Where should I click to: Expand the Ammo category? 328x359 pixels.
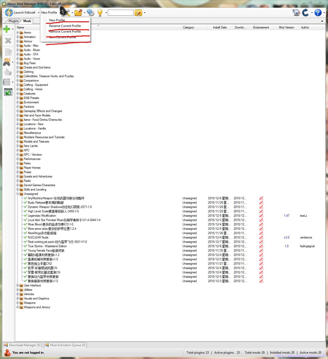click(x=18, y=33)
